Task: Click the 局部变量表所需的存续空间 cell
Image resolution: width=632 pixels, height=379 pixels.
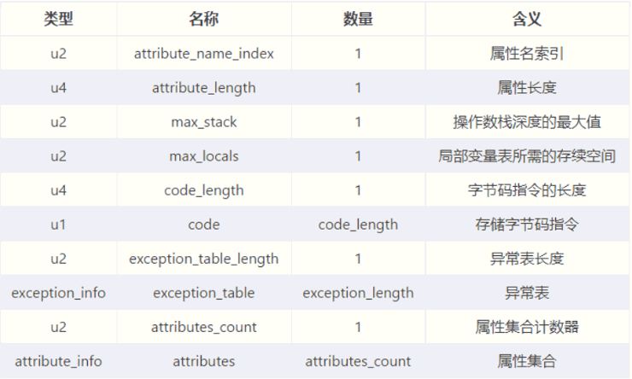Action: [x=527, y=156]
